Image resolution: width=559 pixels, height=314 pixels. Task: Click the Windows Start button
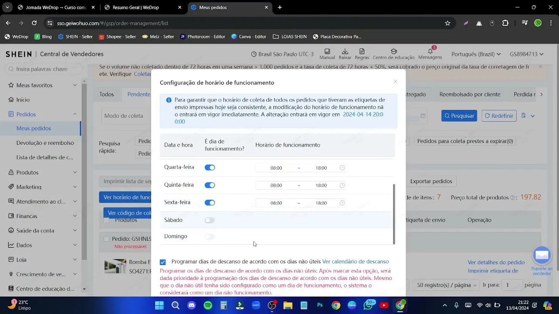tap(159, 305)
